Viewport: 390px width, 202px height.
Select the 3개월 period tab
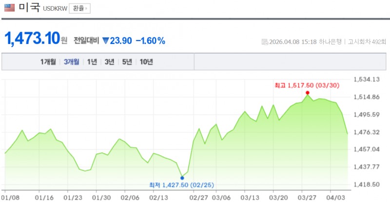coord(72,62)
